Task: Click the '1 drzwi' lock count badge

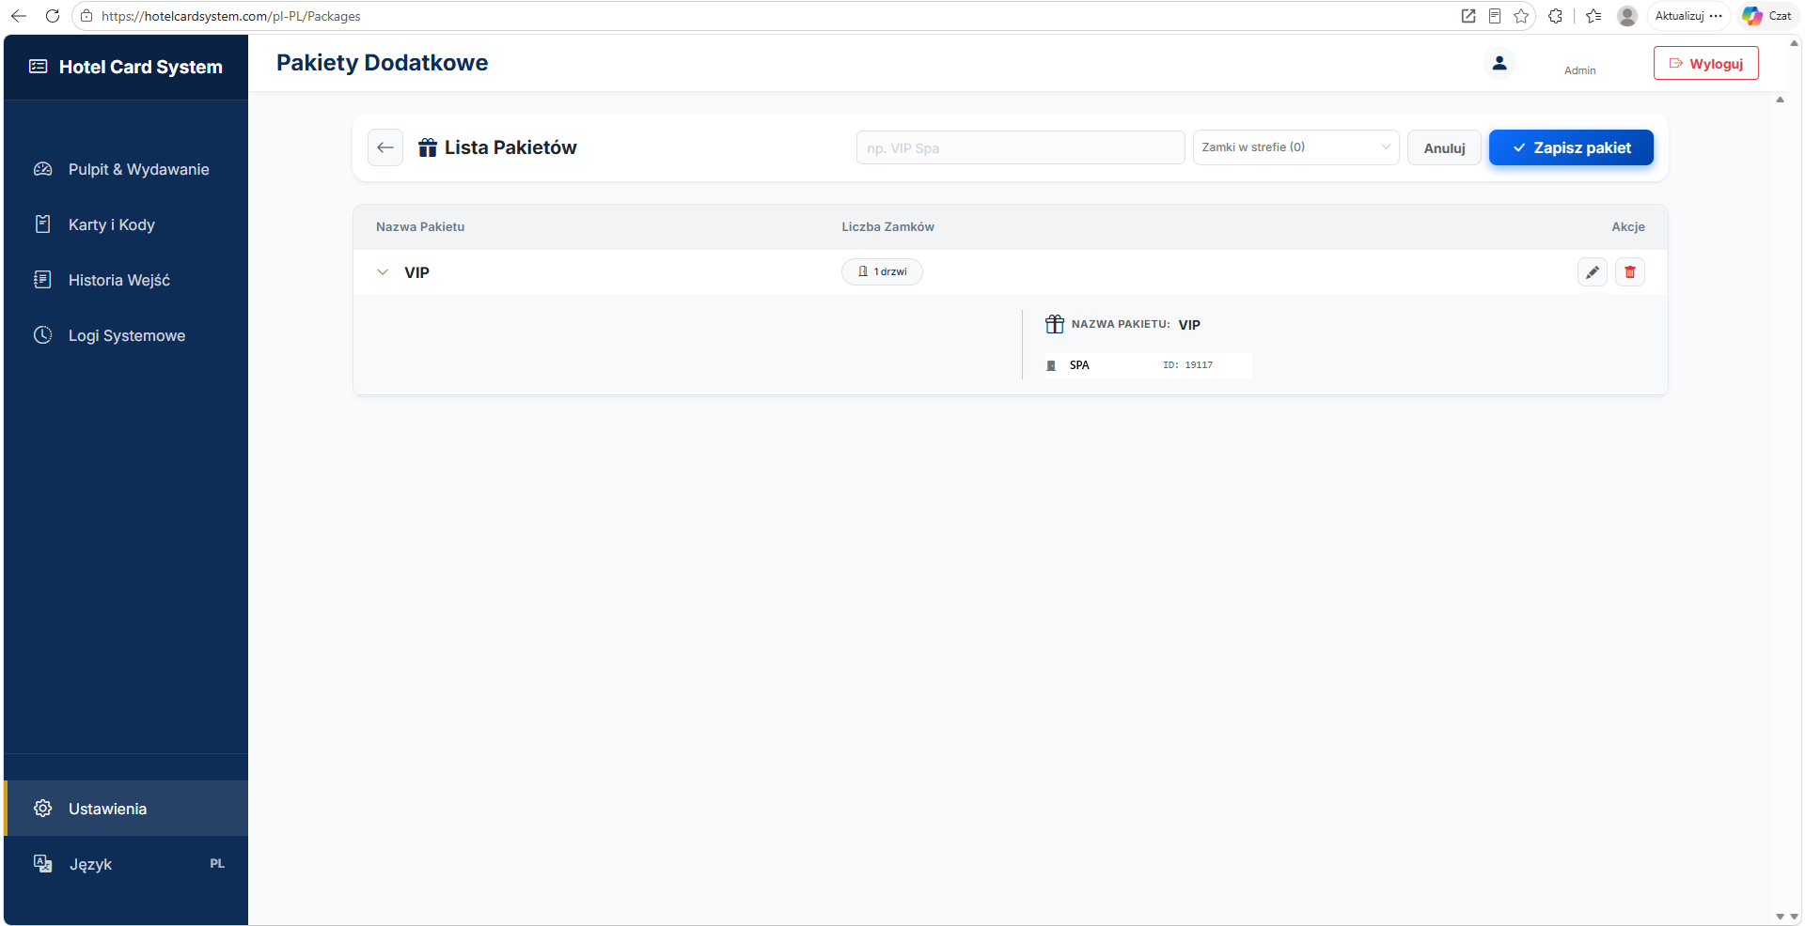Action: point(882,271)
